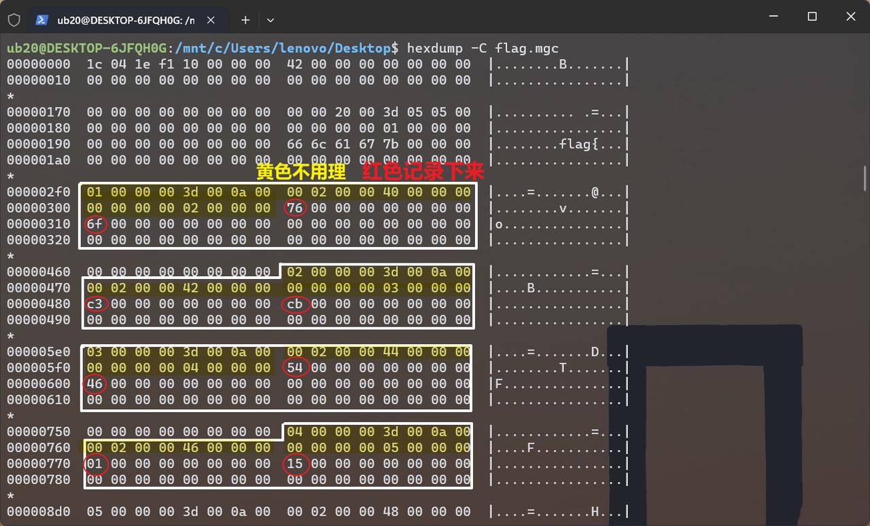The height and width of the screenshot is (526, 870).
Task: Click the hex byte 15 at row 00000770
Action: tap(295, 464)
